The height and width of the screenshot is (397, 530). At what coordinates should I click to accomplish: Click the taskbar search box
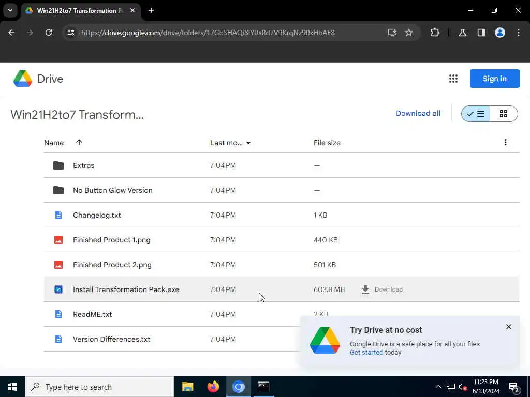point(99,387)
